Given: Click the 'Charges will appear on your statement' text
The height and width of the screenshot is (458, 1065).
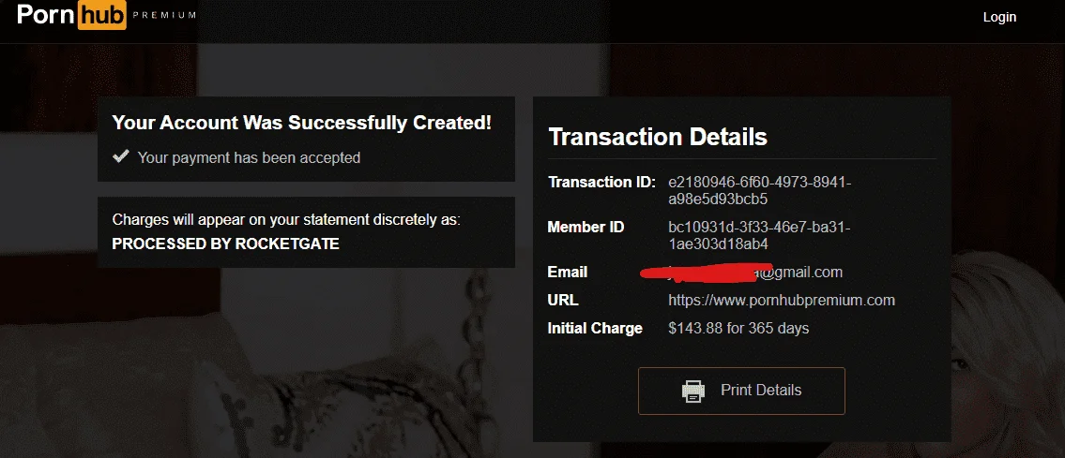Looking at the screenshot, I should [286, 220].
